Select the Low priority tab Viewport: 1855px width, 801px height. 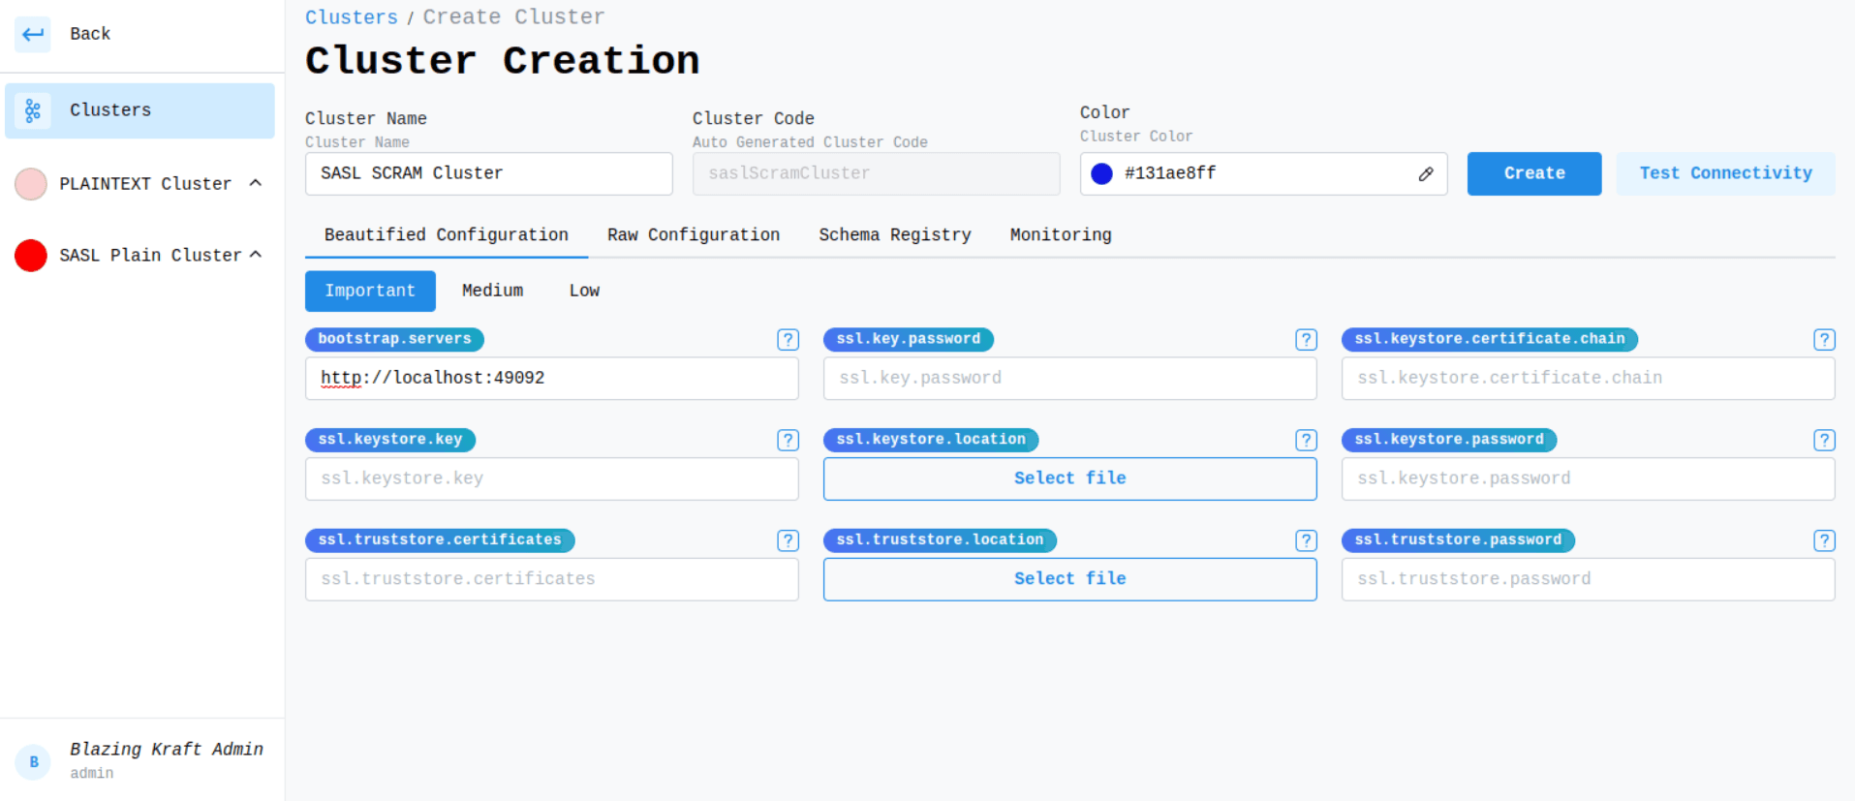584,292
